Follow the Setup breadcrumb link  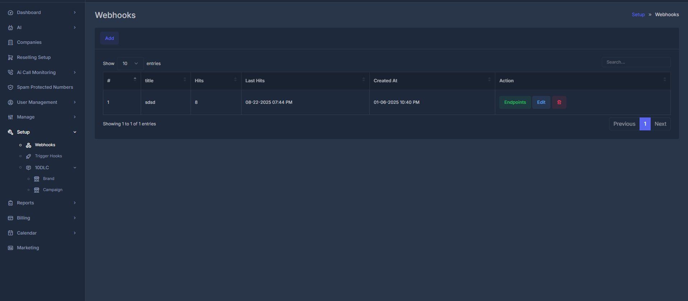(x=638, y=15)
